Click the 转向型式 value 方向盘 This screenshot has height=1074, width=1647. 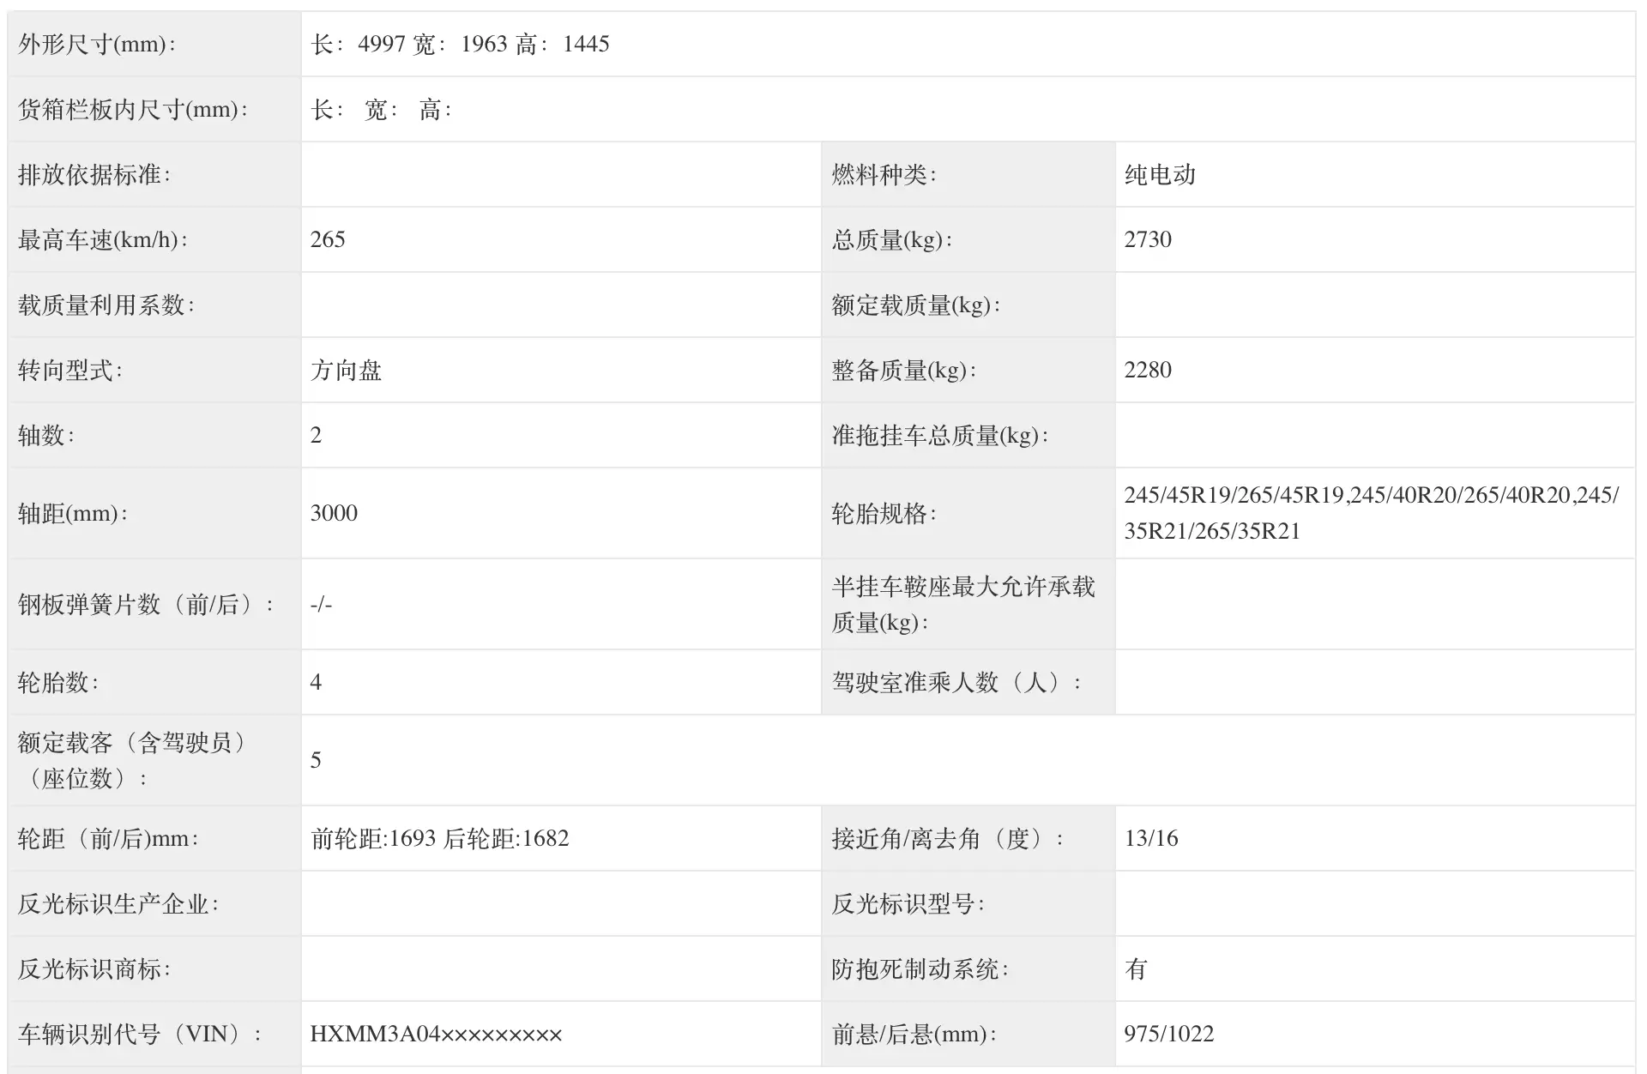[346, 371]
